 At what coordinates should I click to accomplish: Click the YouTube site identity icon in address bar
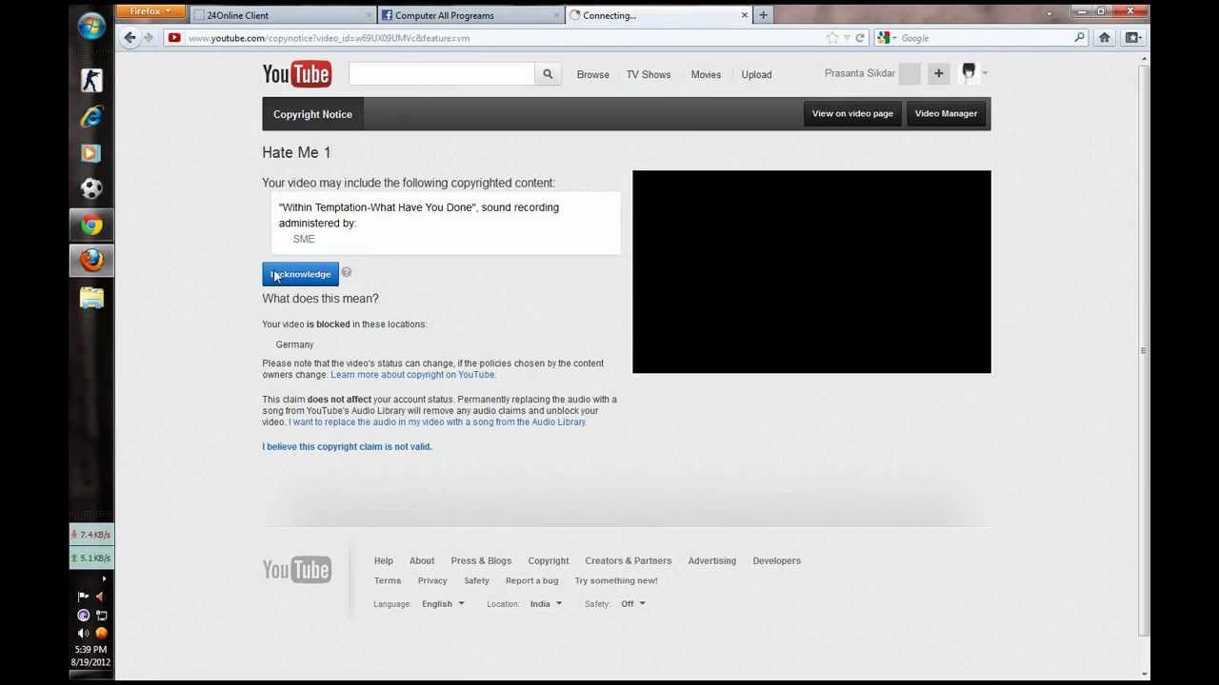tap(174, 38)
